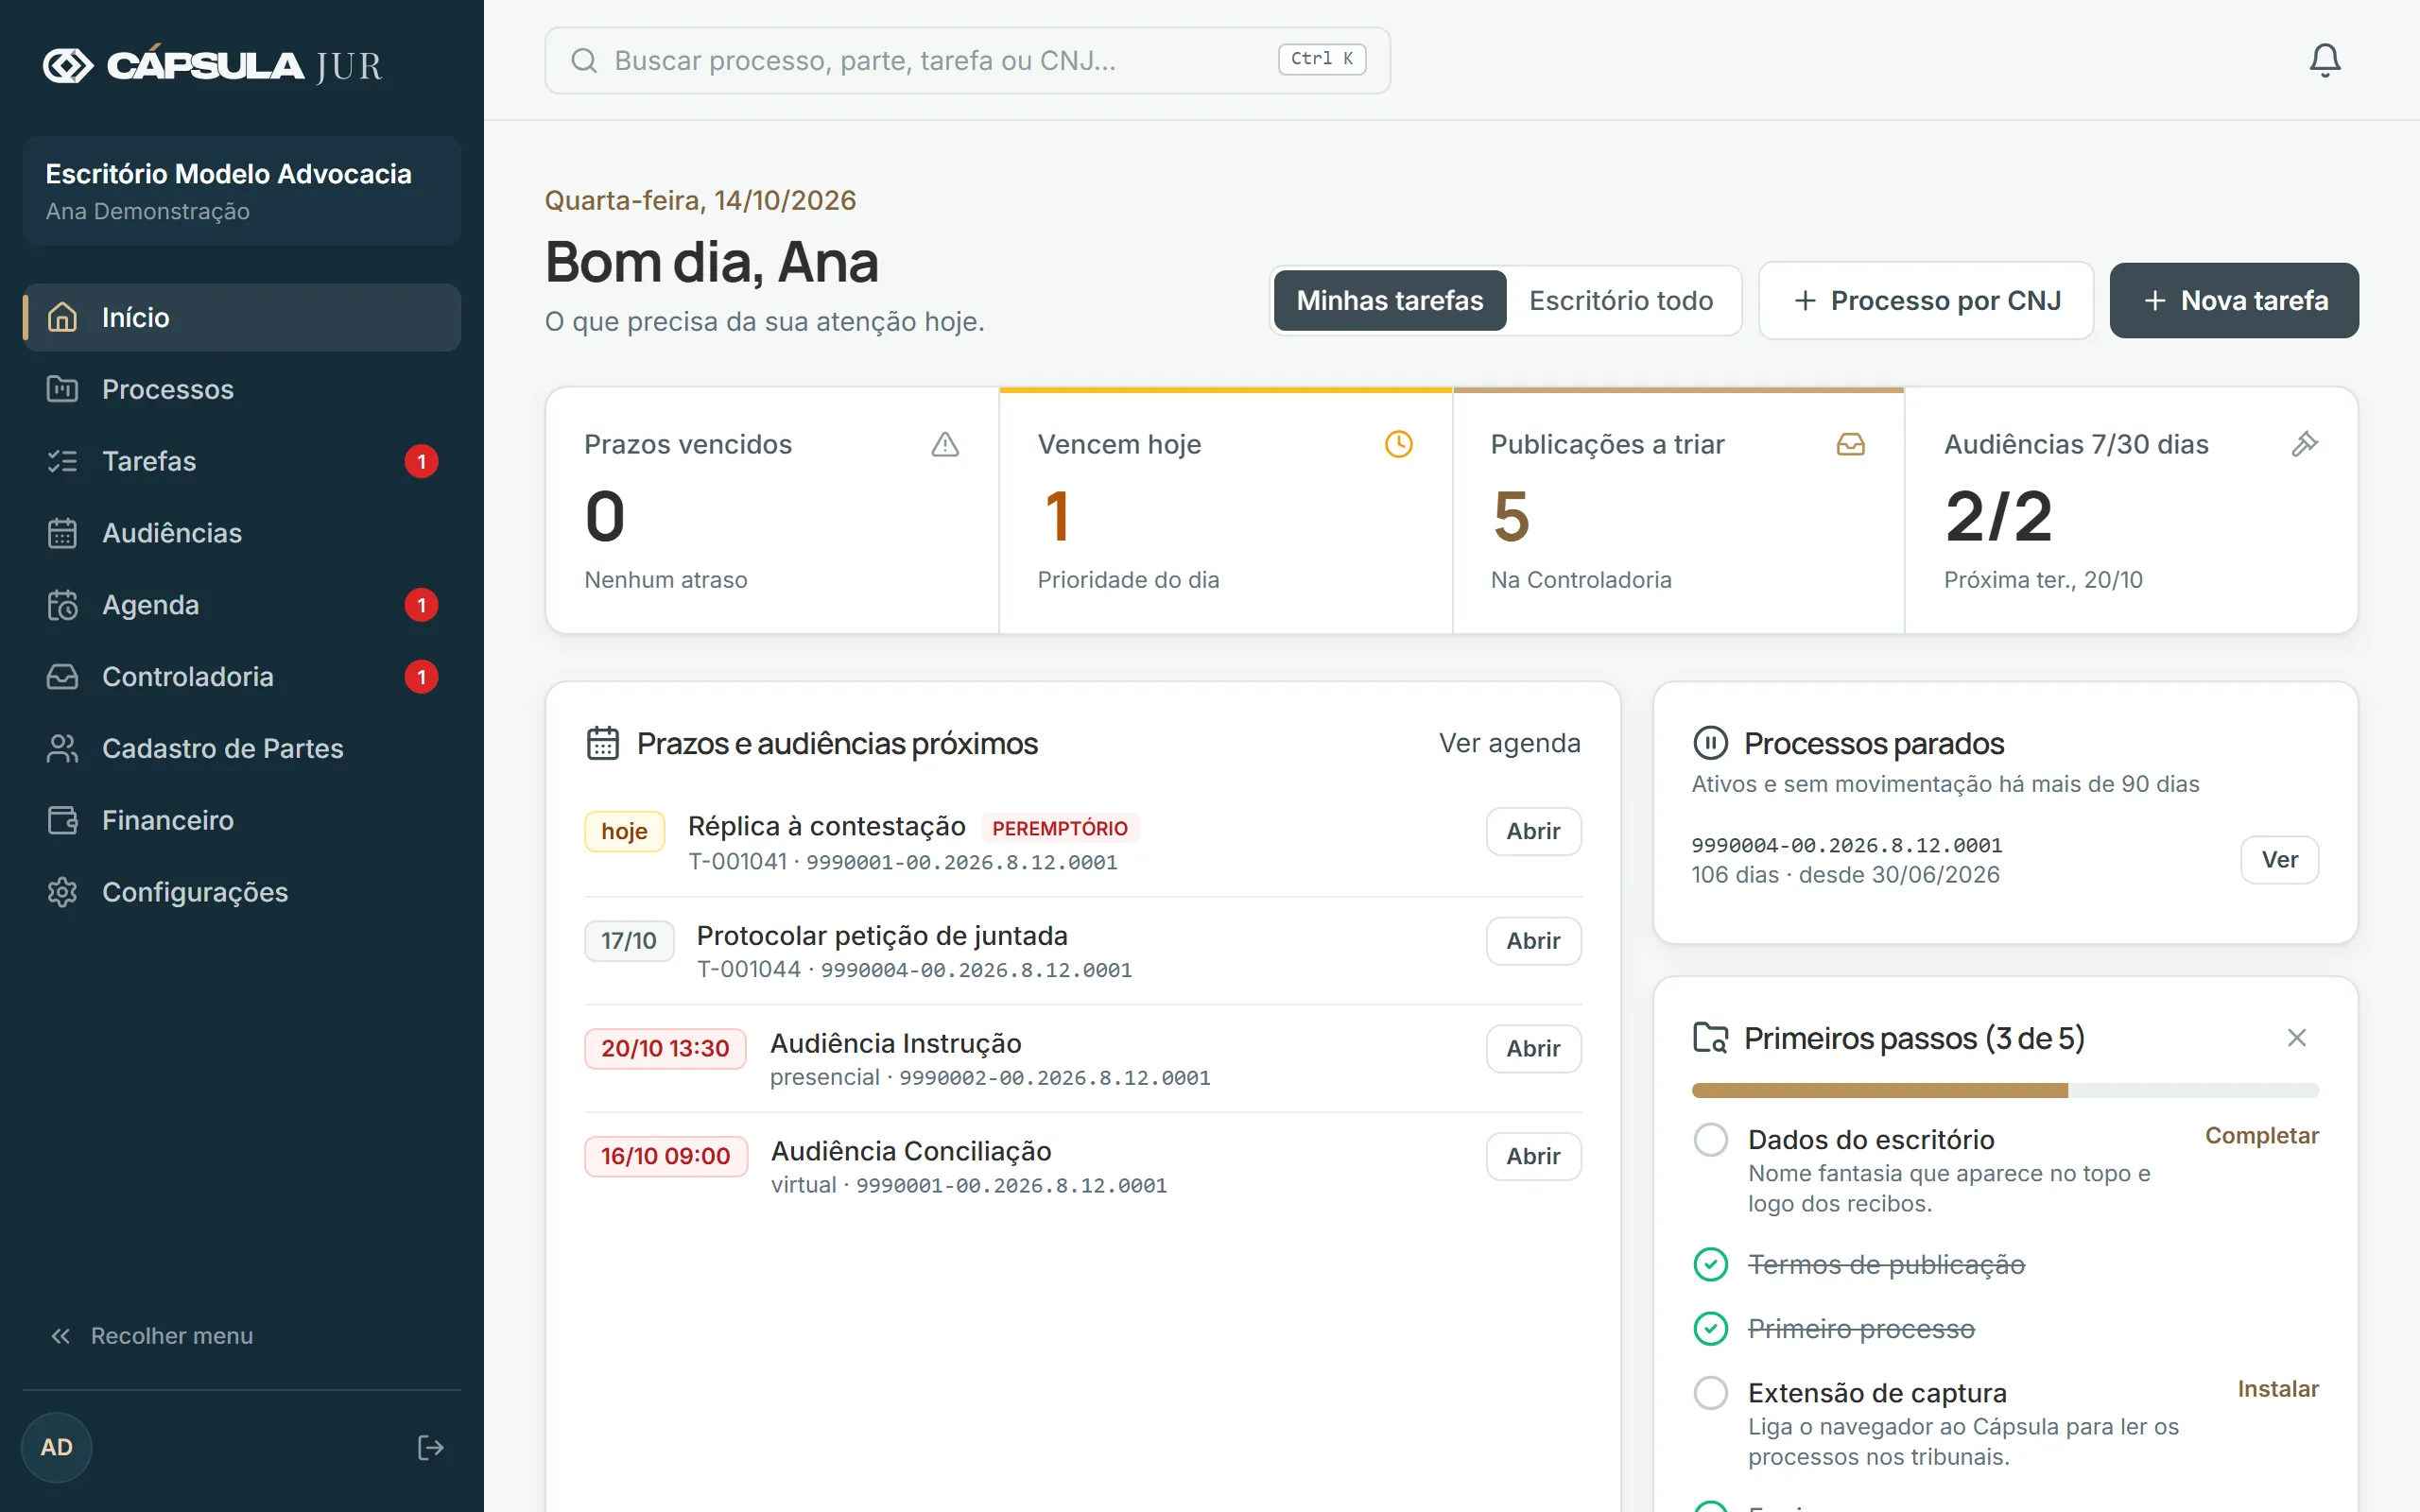Click the inbox icon on Publicações a triar

tap(1851, 444)
